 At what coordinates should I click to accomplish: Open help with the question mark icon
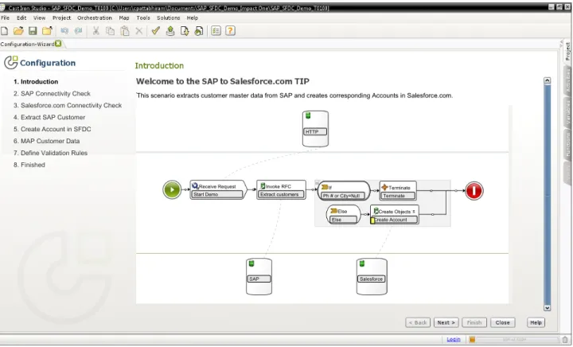[230, 31]
